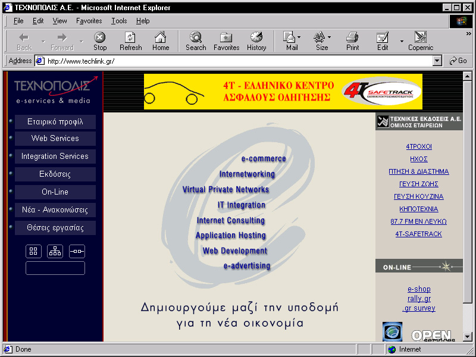The height and width of the screenshot is (357, 476).
Task: Open the Θέσεις εργασίας section
Action: [x=55, y=228]
